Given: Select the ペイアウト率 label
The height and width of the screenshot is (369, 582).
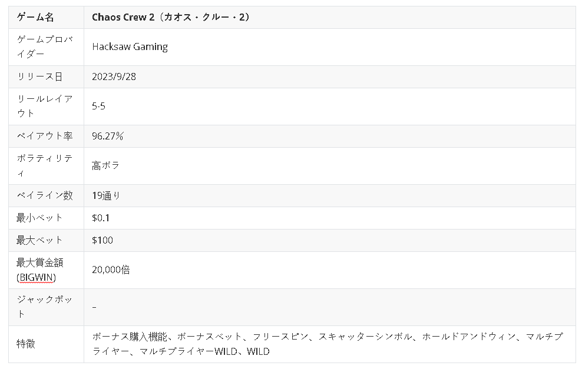Looking at the screenshot, I should tap(45, 137).
